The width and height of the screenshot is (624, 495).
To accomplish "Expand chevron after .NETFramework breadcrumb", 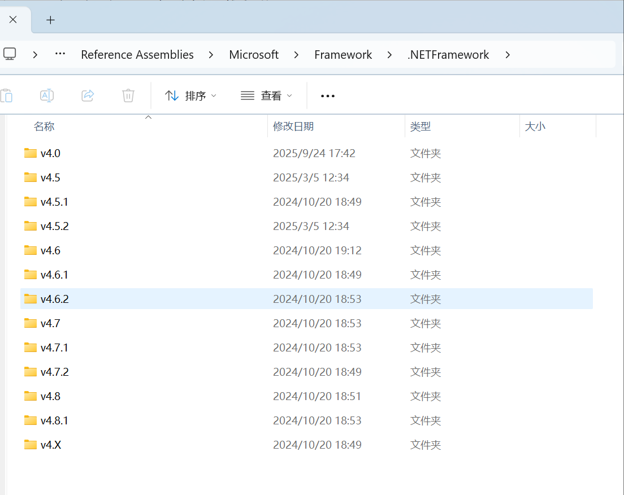I will click(x=508, y=55).
